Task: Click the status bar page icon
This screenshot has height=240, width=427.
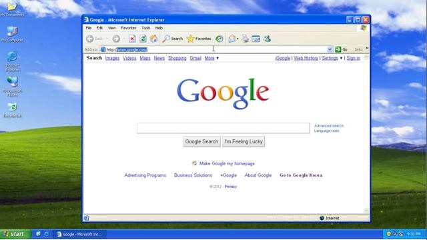Action: pyautogui.click(x=86, y=218)
